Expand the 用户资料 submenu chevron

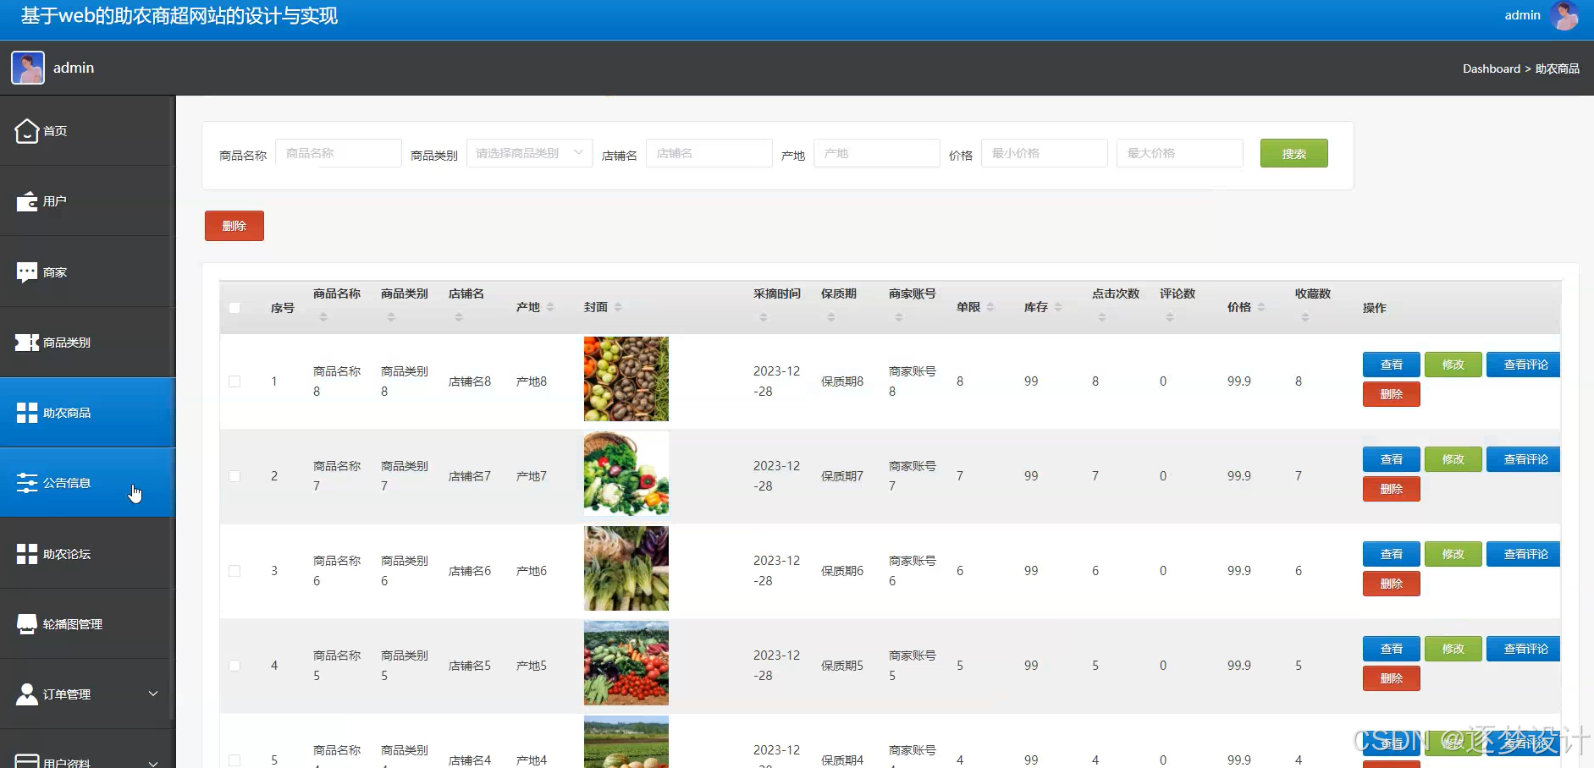(x=153, y=762)
